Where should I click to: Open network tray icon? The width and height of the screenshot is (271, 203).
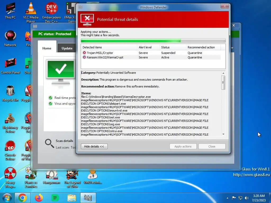click(x=240, y=198)
